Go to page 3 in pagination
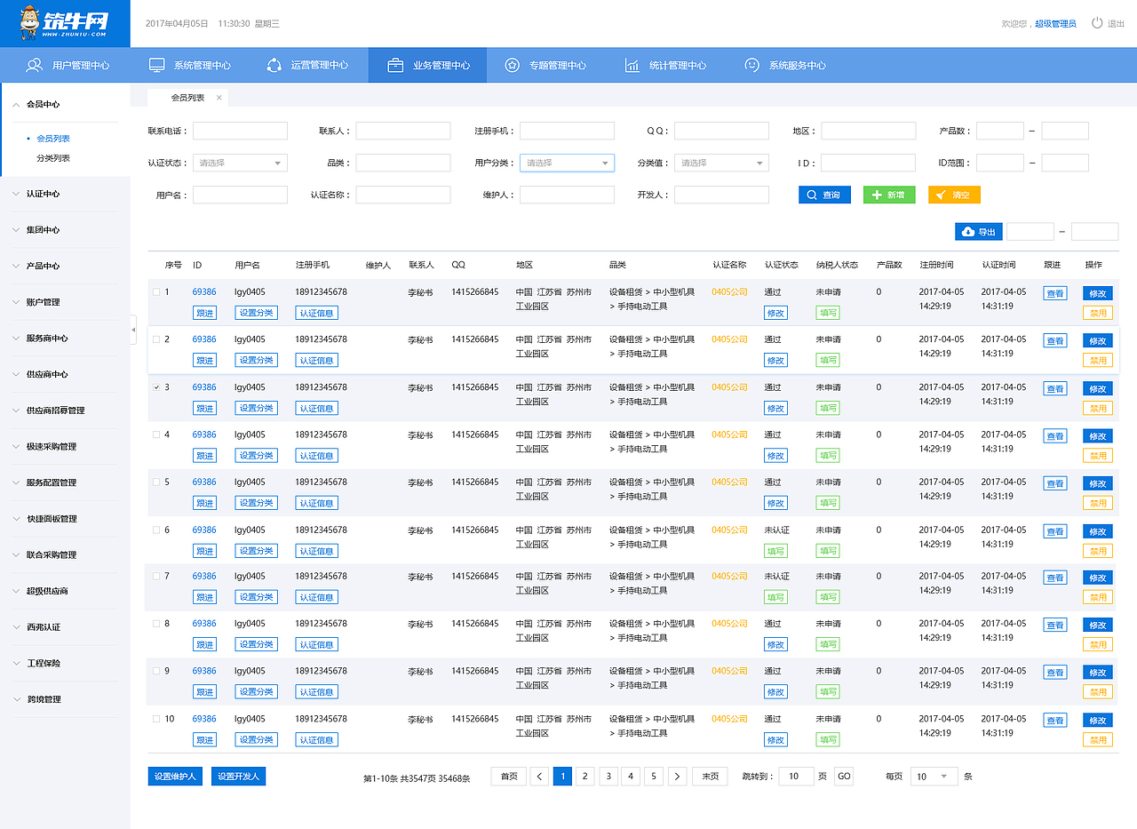1137x829 pixels. pyautogui.click(x=608, y=777)
